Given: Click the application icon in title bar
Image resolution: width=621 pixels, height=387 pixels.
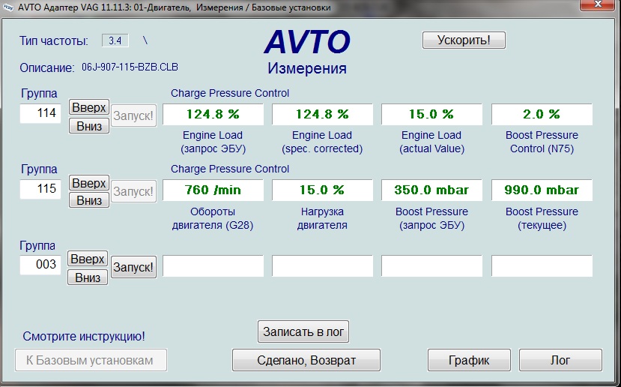Looking at the screenshot, I should tap(8, 7).
